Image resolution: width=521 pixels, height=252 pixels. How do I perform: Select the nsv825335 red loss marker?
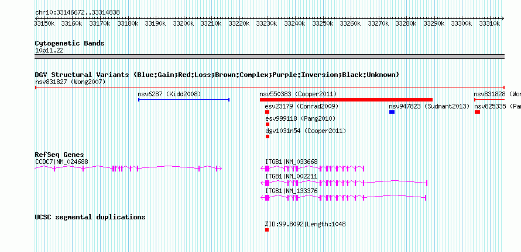click(x=477, y=112)
